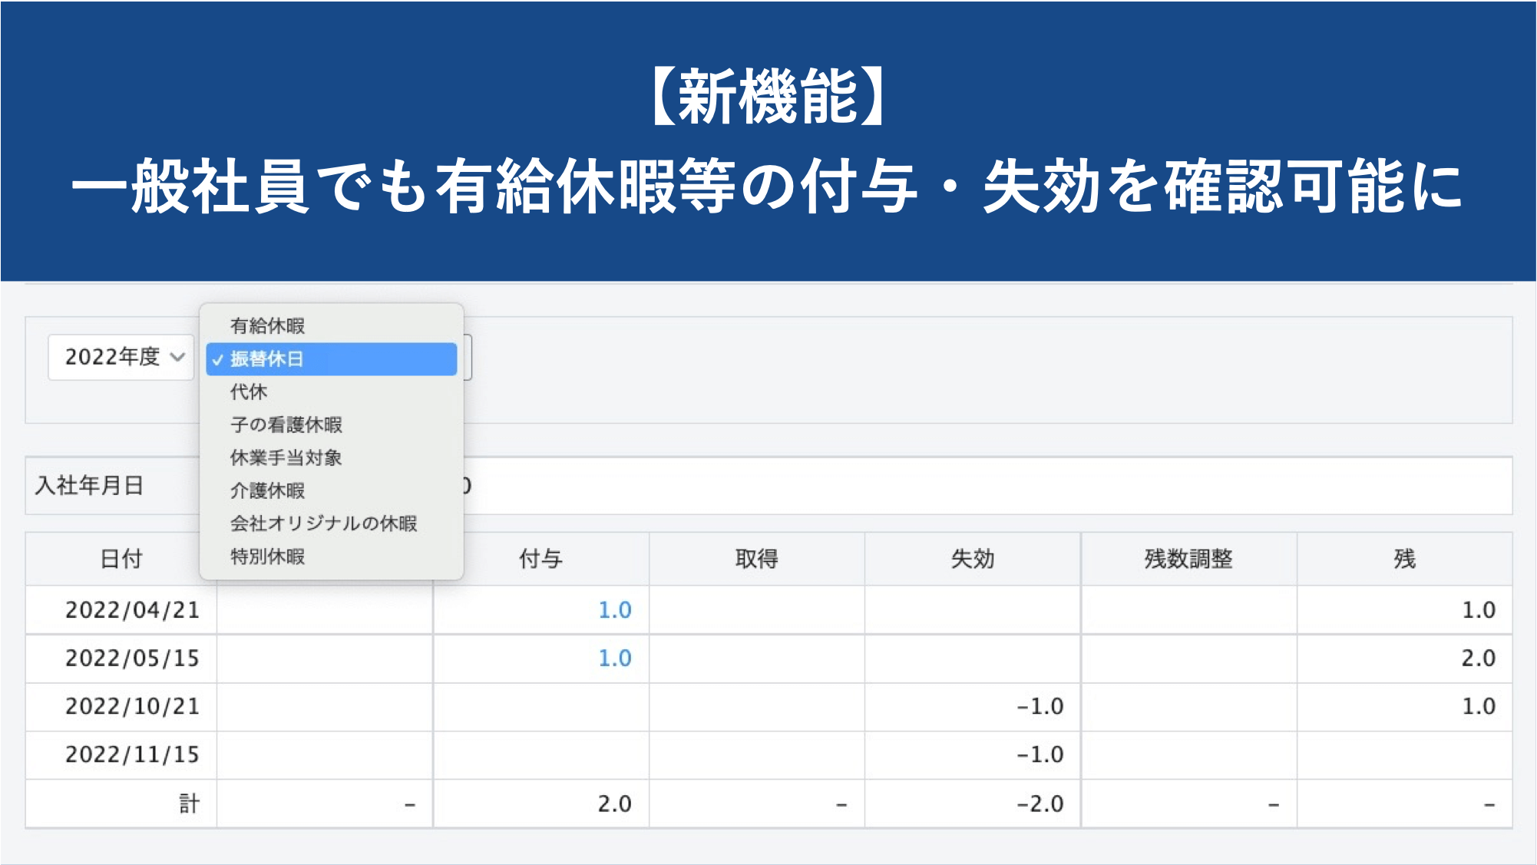
Task: Pick 特別休暇 at the list bottom
Action: coord(331,557)
